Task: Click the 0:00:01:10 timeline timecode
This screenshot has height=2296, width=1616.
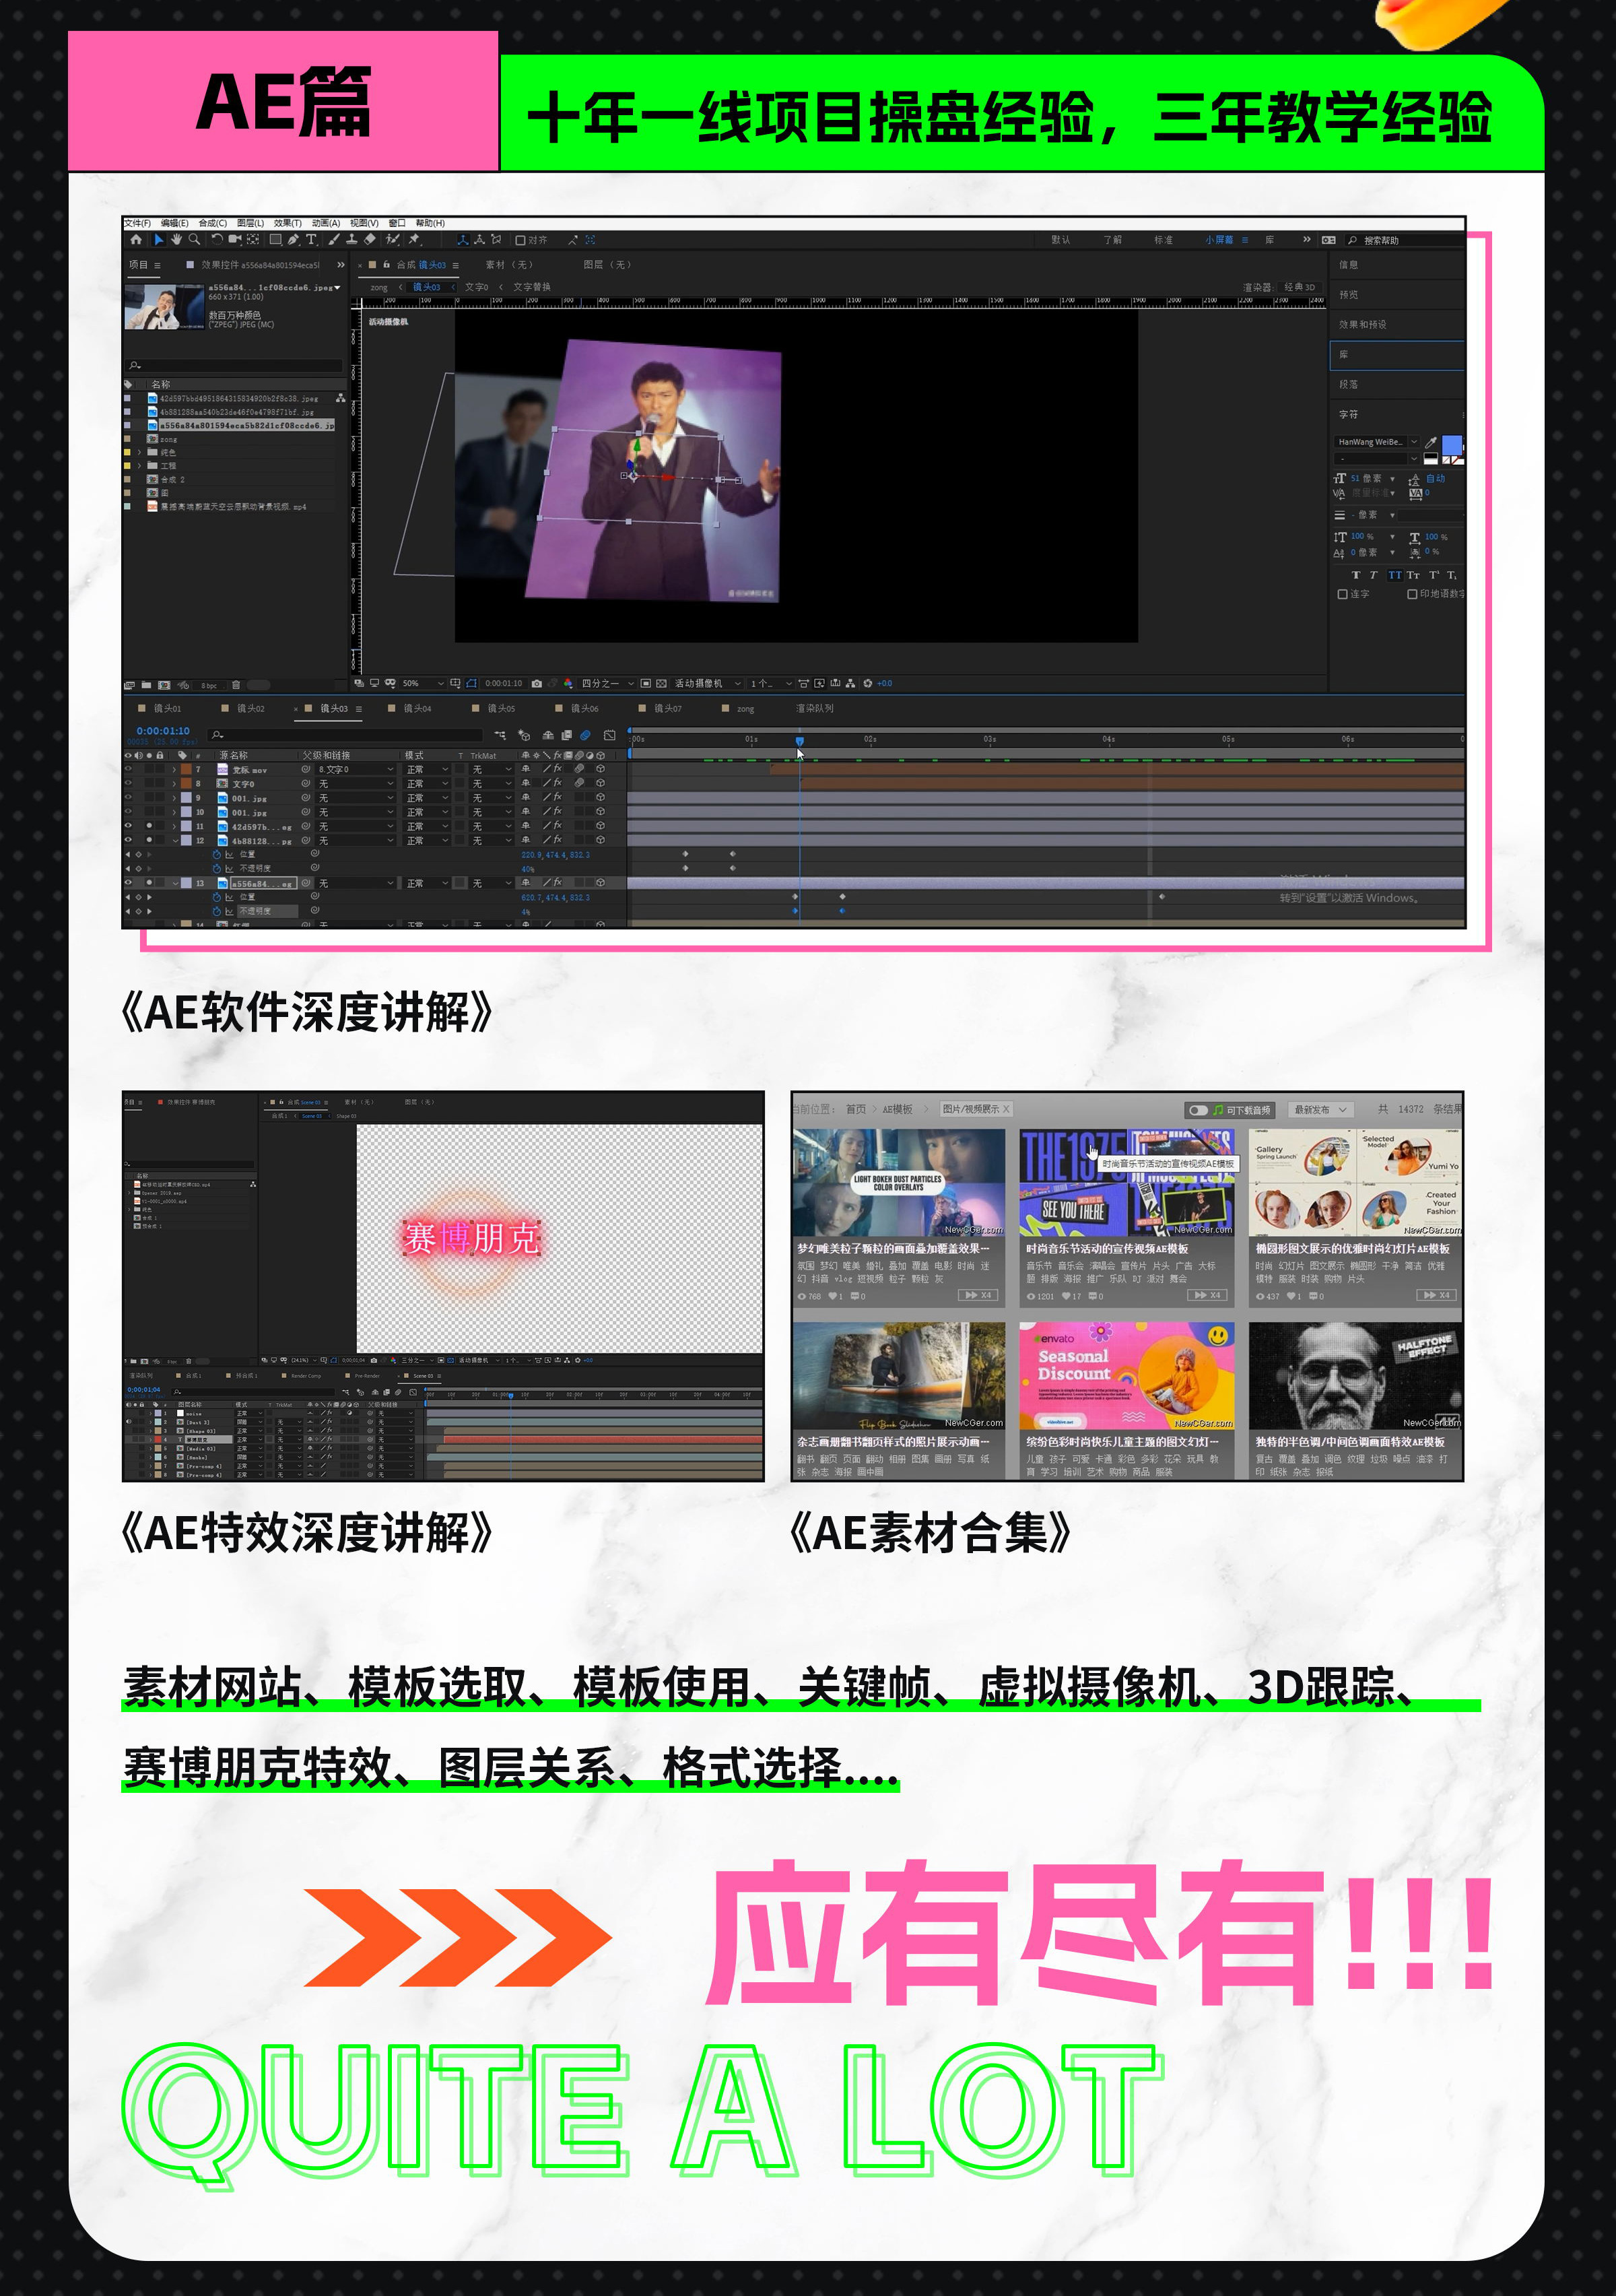Action: tap(163, 731)
